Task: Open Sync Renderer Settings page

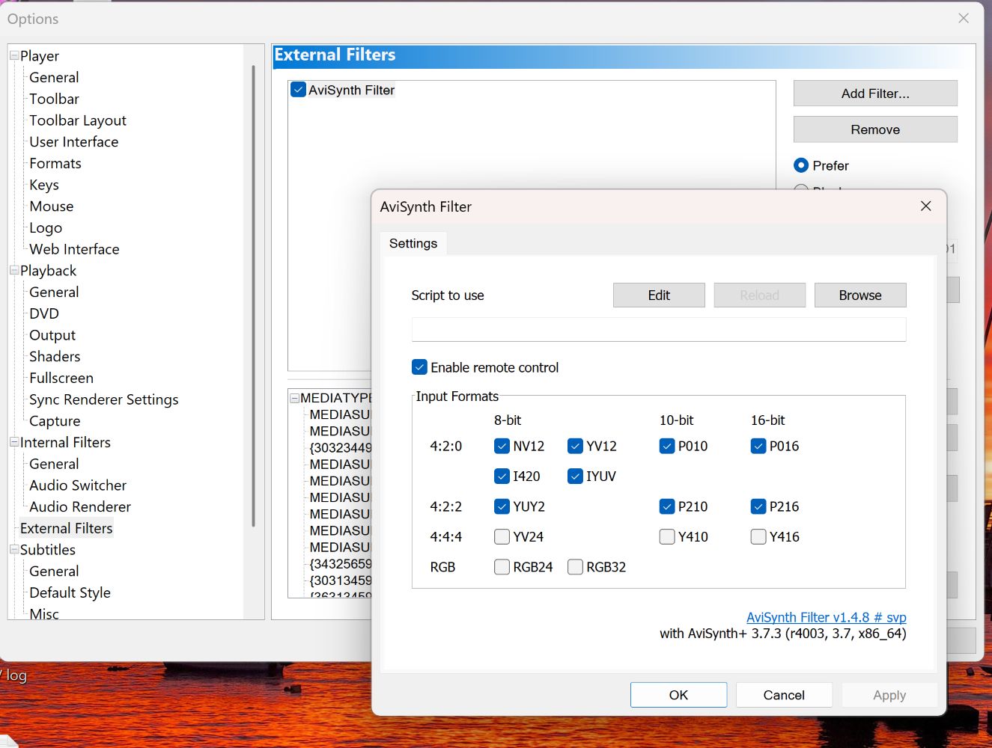Action: 104,399
